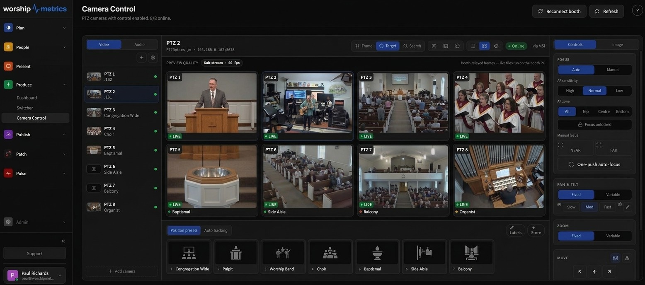This screenshot has width=645, height=285.
Task: Click the Publish sidebar icon
Action: point(8,134)
